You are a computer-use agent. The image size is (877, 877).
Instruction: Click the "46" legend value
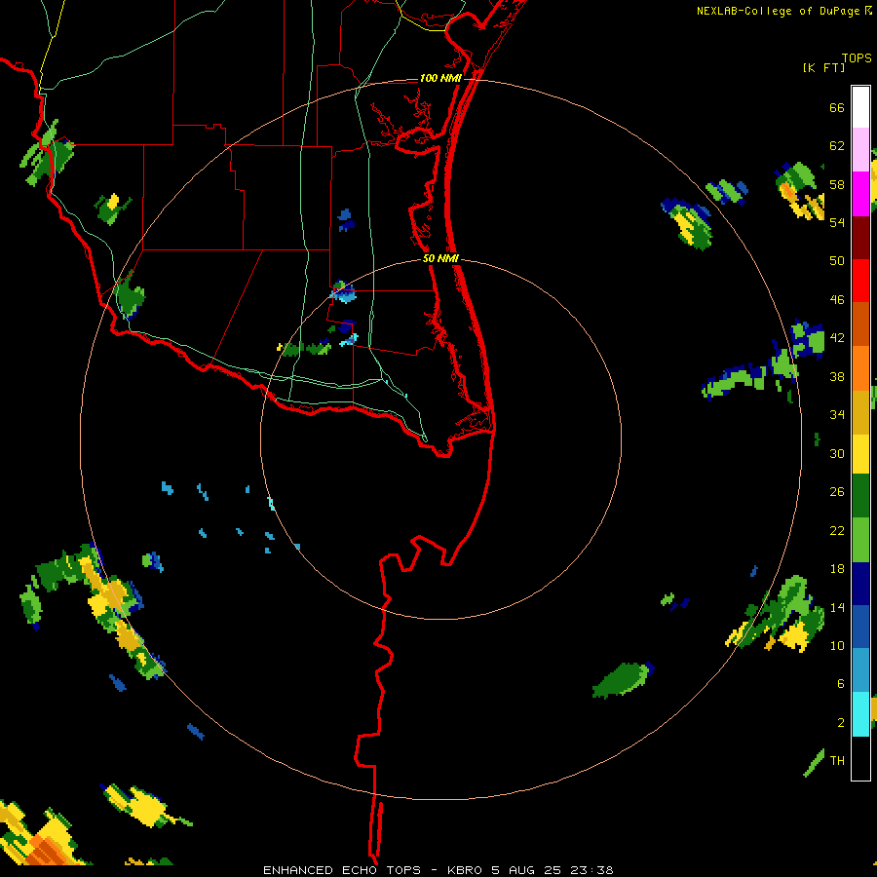[837, 300]
